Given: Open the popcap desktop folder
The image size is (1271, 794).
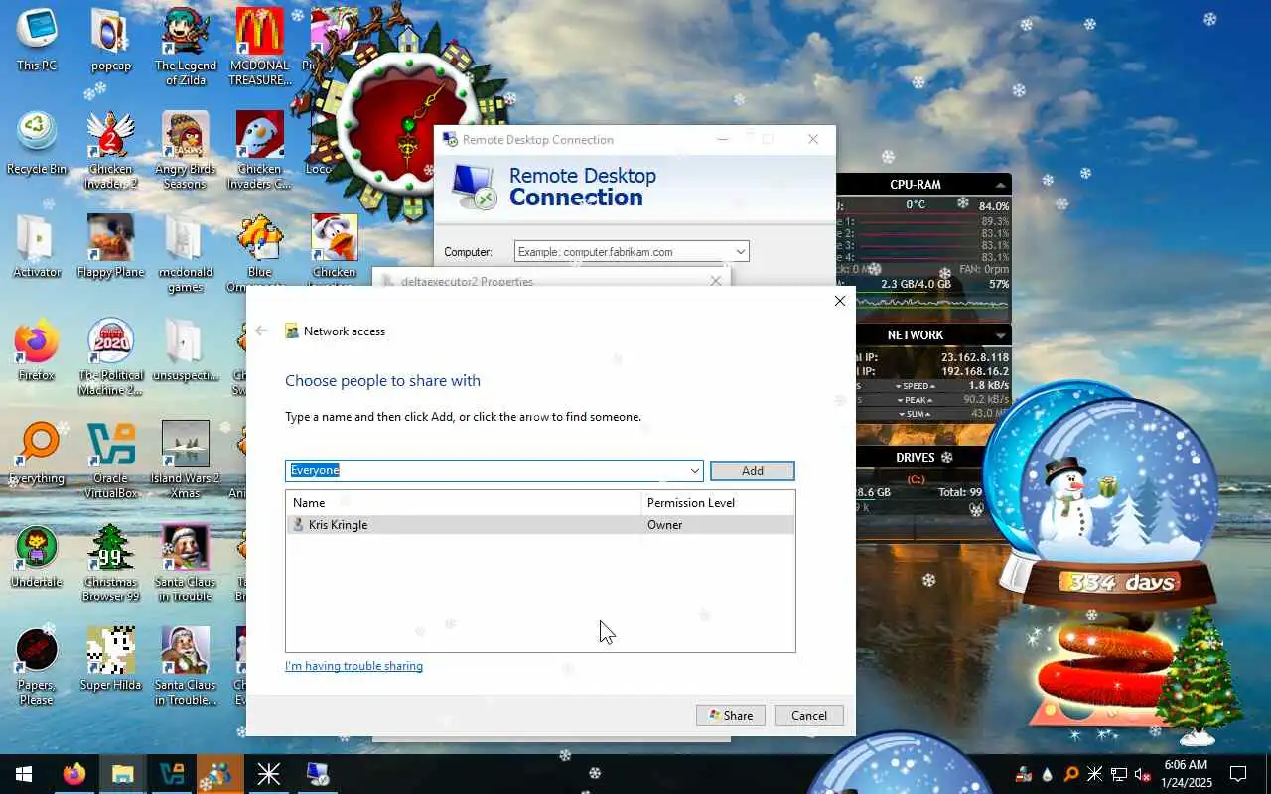Looking at the screenshot, I should [x=111, y=40].
